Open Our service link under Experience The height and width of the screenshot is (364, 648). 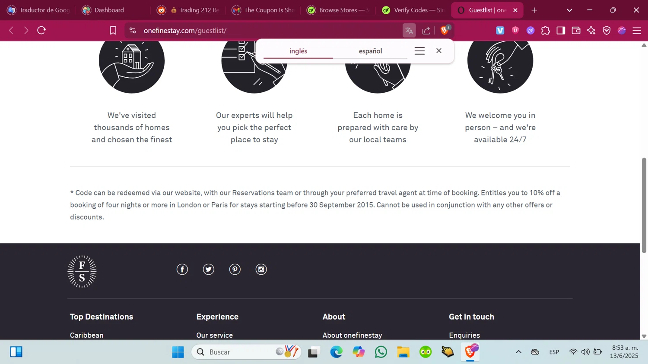tap(215, 335)
